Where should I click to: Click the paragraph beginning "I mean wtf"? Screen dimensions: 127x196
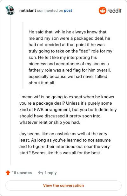click(x=68, y=109)
